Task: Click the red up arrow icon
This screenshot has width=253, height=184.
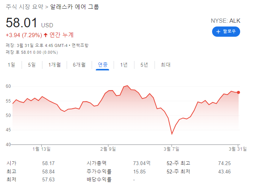Action: pos(46,35)
